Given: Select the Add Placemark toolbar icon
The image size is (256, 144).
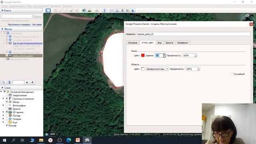Looking at the screenshot, I should (x=56, y=11).
